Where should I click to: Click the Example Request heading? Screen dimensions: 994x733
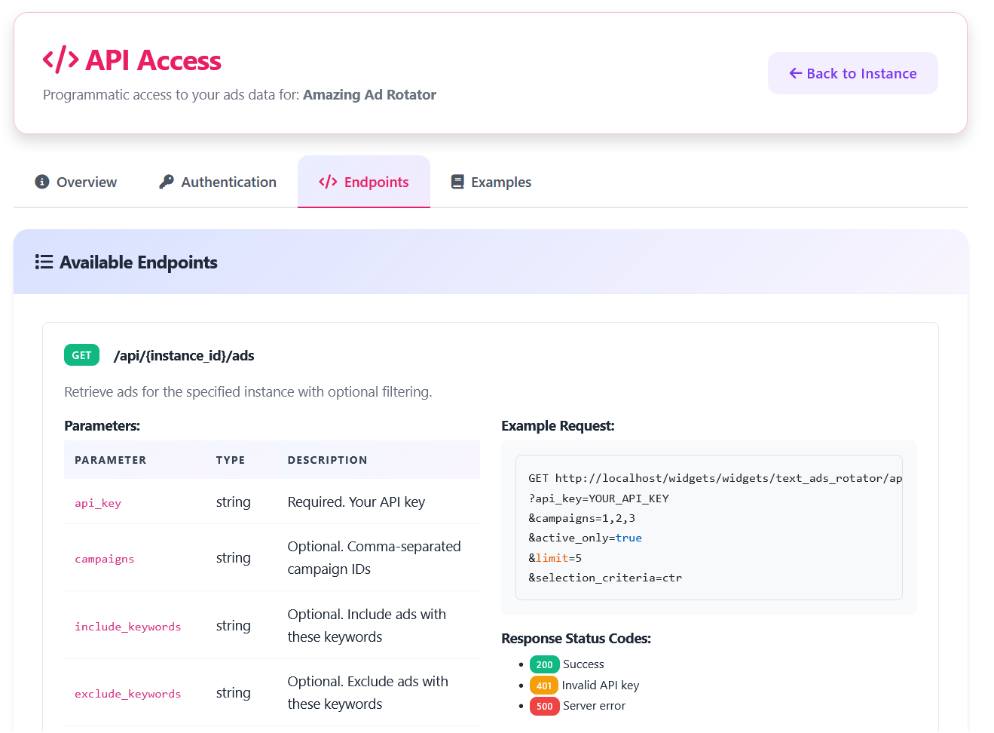pyautogui.click(x=558, y=426)
